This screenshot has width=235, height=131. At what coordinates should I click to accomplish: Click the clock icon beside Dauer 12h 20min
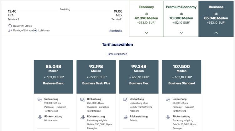[10, 26]
